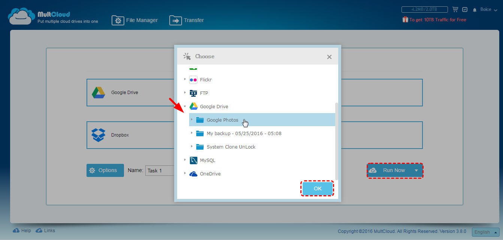
Task: Click the OneDrive cloud icon
Action: point(193,174)
